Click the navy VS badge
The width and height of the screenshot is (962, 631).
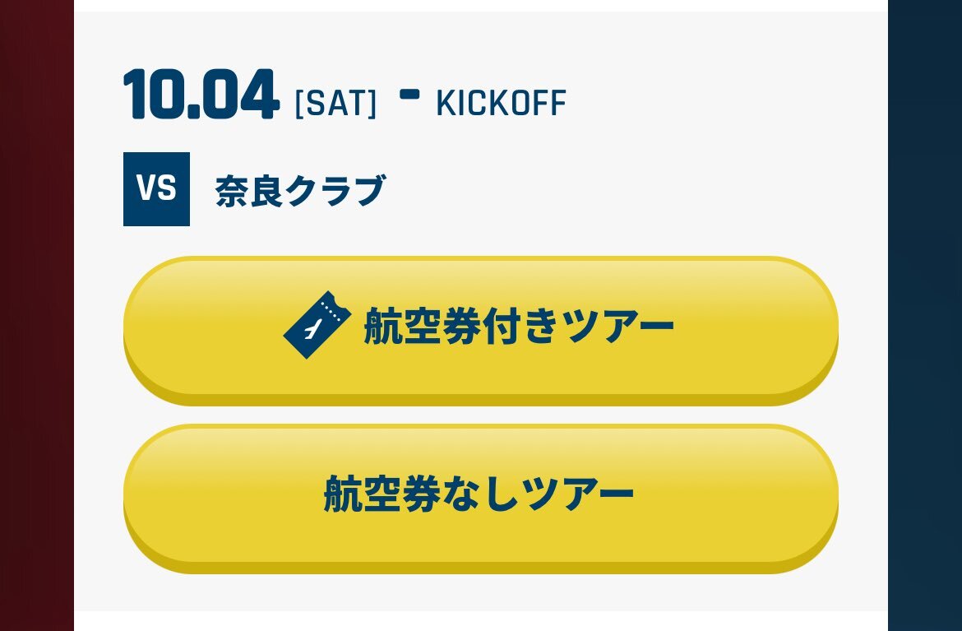[156, 189]
